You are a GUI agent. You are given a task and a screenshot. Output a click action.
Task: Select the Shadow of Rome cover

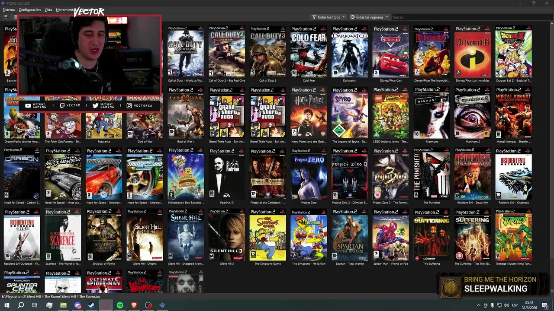pos(104,235)
